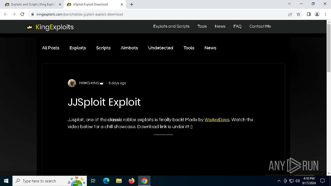Follow the WeAreDevs hyperlink
The image size is (331, 186).
pos(217,120)
